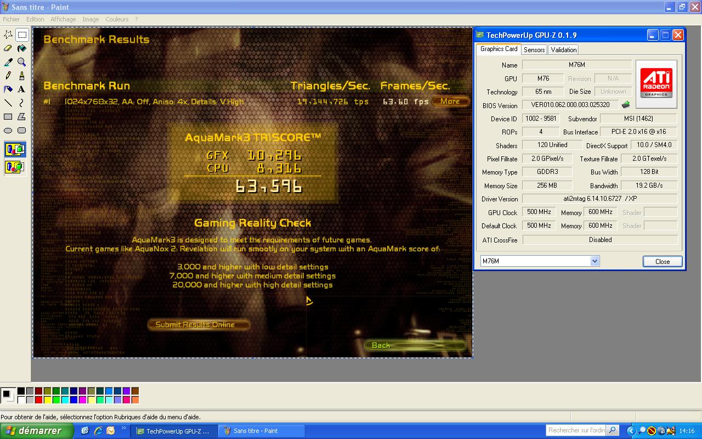702x439 pixels.
Task: Switch to the Sensors tab in GPU-Z
Action: pos(534,49)
